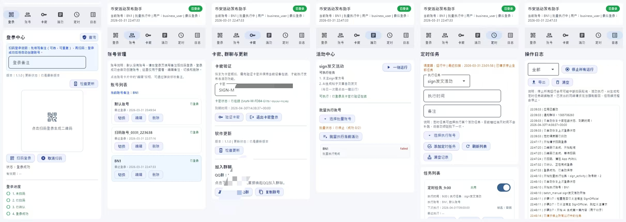Click the 查询 shield button in 登录中心

pyautogui.click(x=89, y=37)
